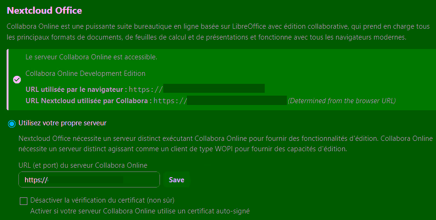436x220 pixels.
Task: Click the green checkmark status icon
Action: point(17,79)
